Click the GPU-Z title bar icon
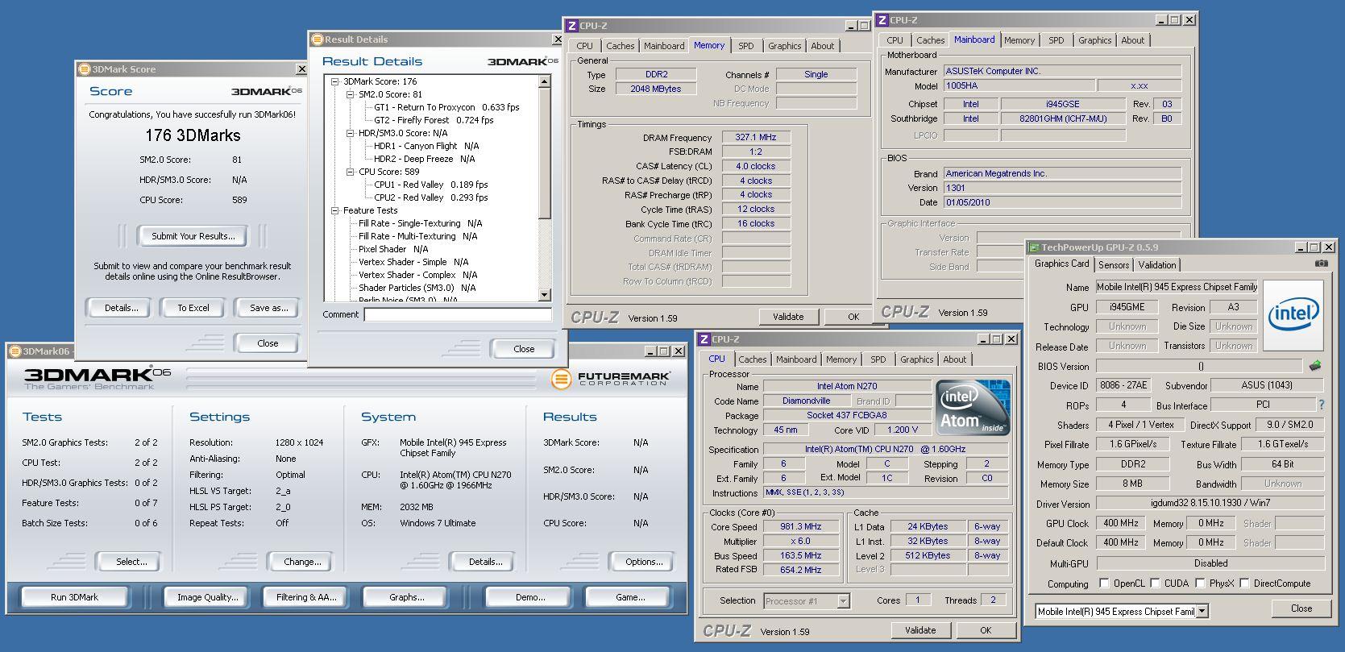This screenshot has width=1345, height=652. point(1034,247)
